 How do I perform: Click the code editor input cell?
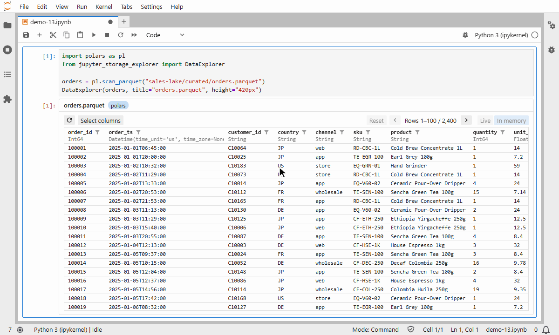[296, 73]
